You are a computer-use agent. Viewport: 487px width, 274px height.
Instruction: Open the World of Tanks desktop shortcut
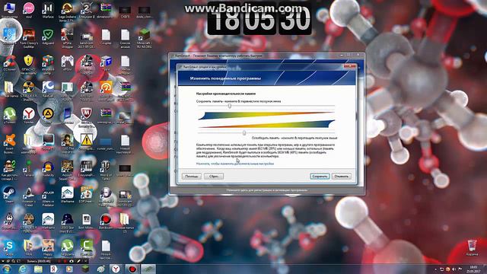pyautogui.click(x=105, y=169)
